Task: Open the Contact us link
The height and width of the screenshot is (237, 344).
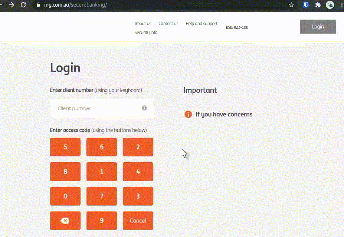Action: tap(168, 24)
